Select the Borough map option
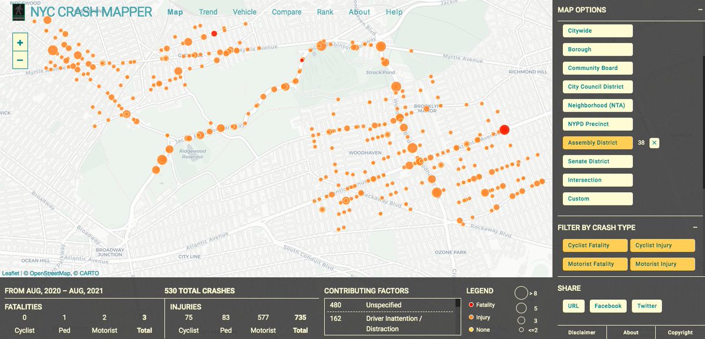The image size is (705, 339). click(597, 49)
